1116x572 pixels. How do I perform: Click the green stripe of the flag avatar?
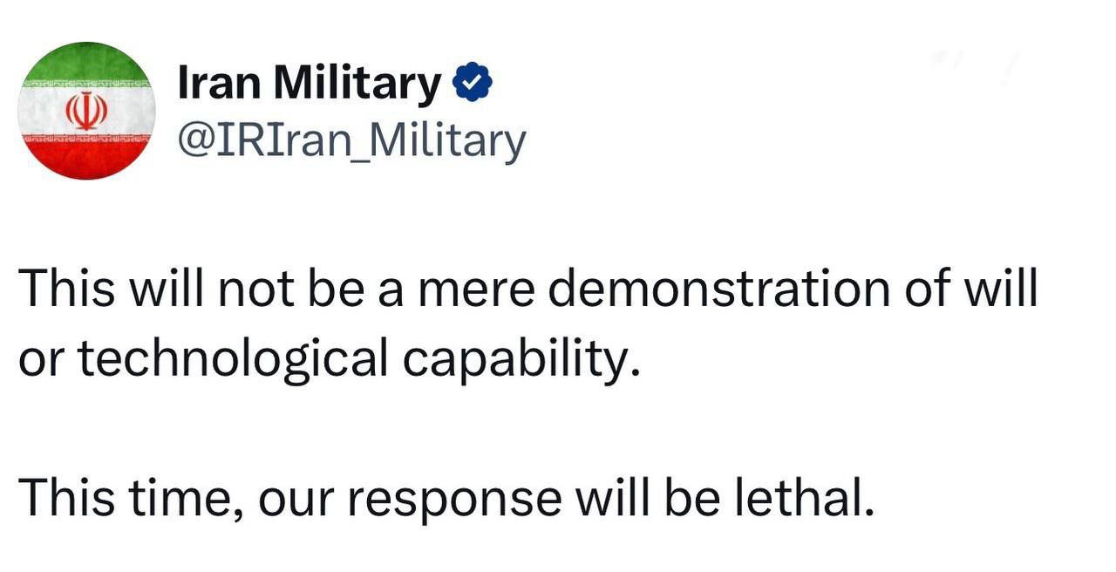(x=86, y=63)
